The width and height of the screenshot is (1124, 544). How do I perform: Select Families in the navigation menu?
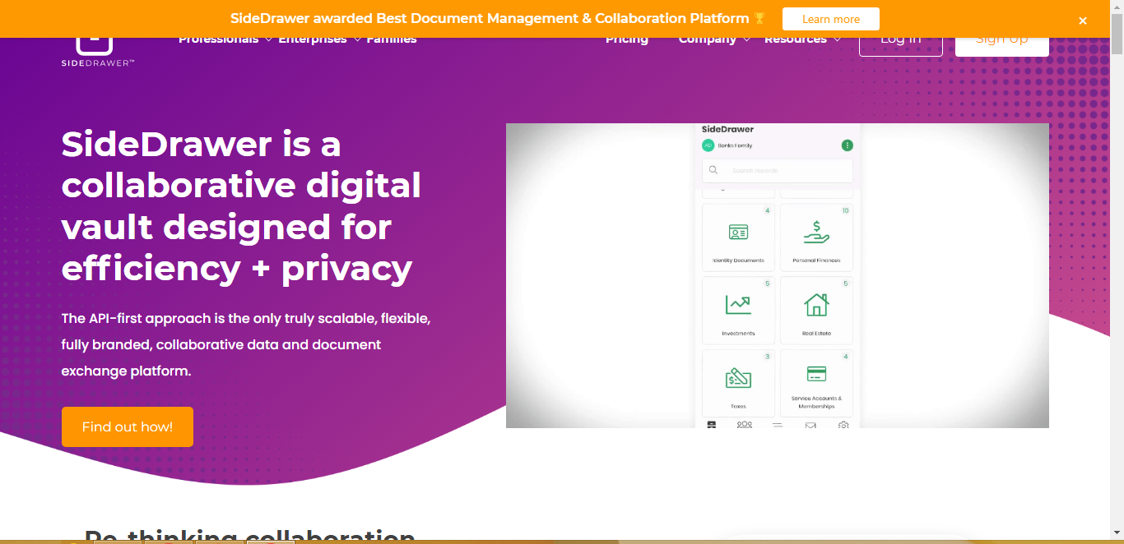(391, 38)
